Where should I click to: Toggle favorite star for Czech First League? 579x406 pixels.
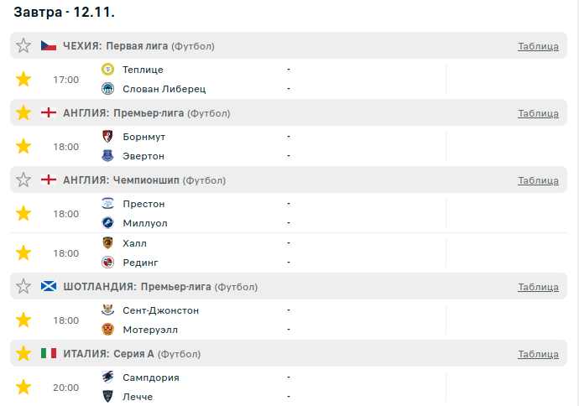click(23, 45)
